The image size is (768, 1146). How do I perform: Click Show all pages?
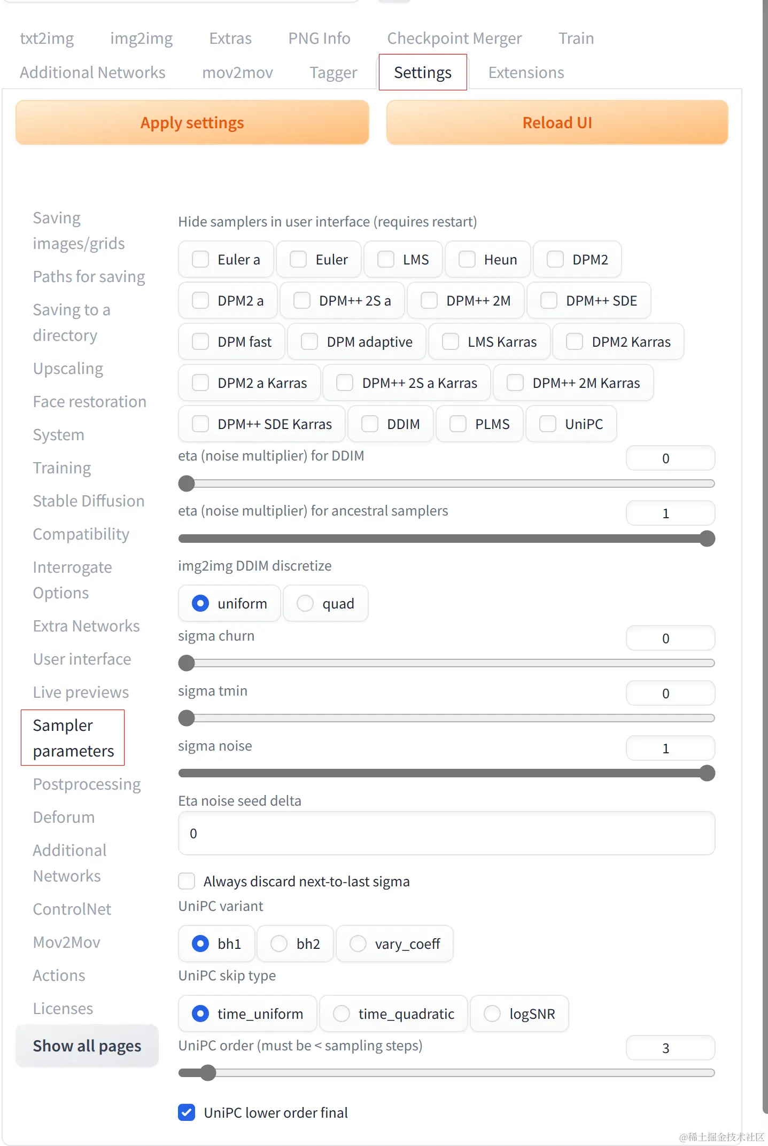click(87, 1046)
